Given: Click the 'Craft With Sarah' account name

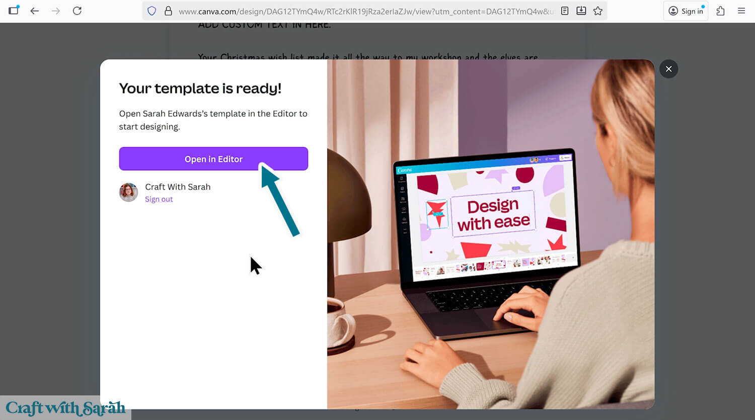Looking at the screenshot, I should click(178, 187).
